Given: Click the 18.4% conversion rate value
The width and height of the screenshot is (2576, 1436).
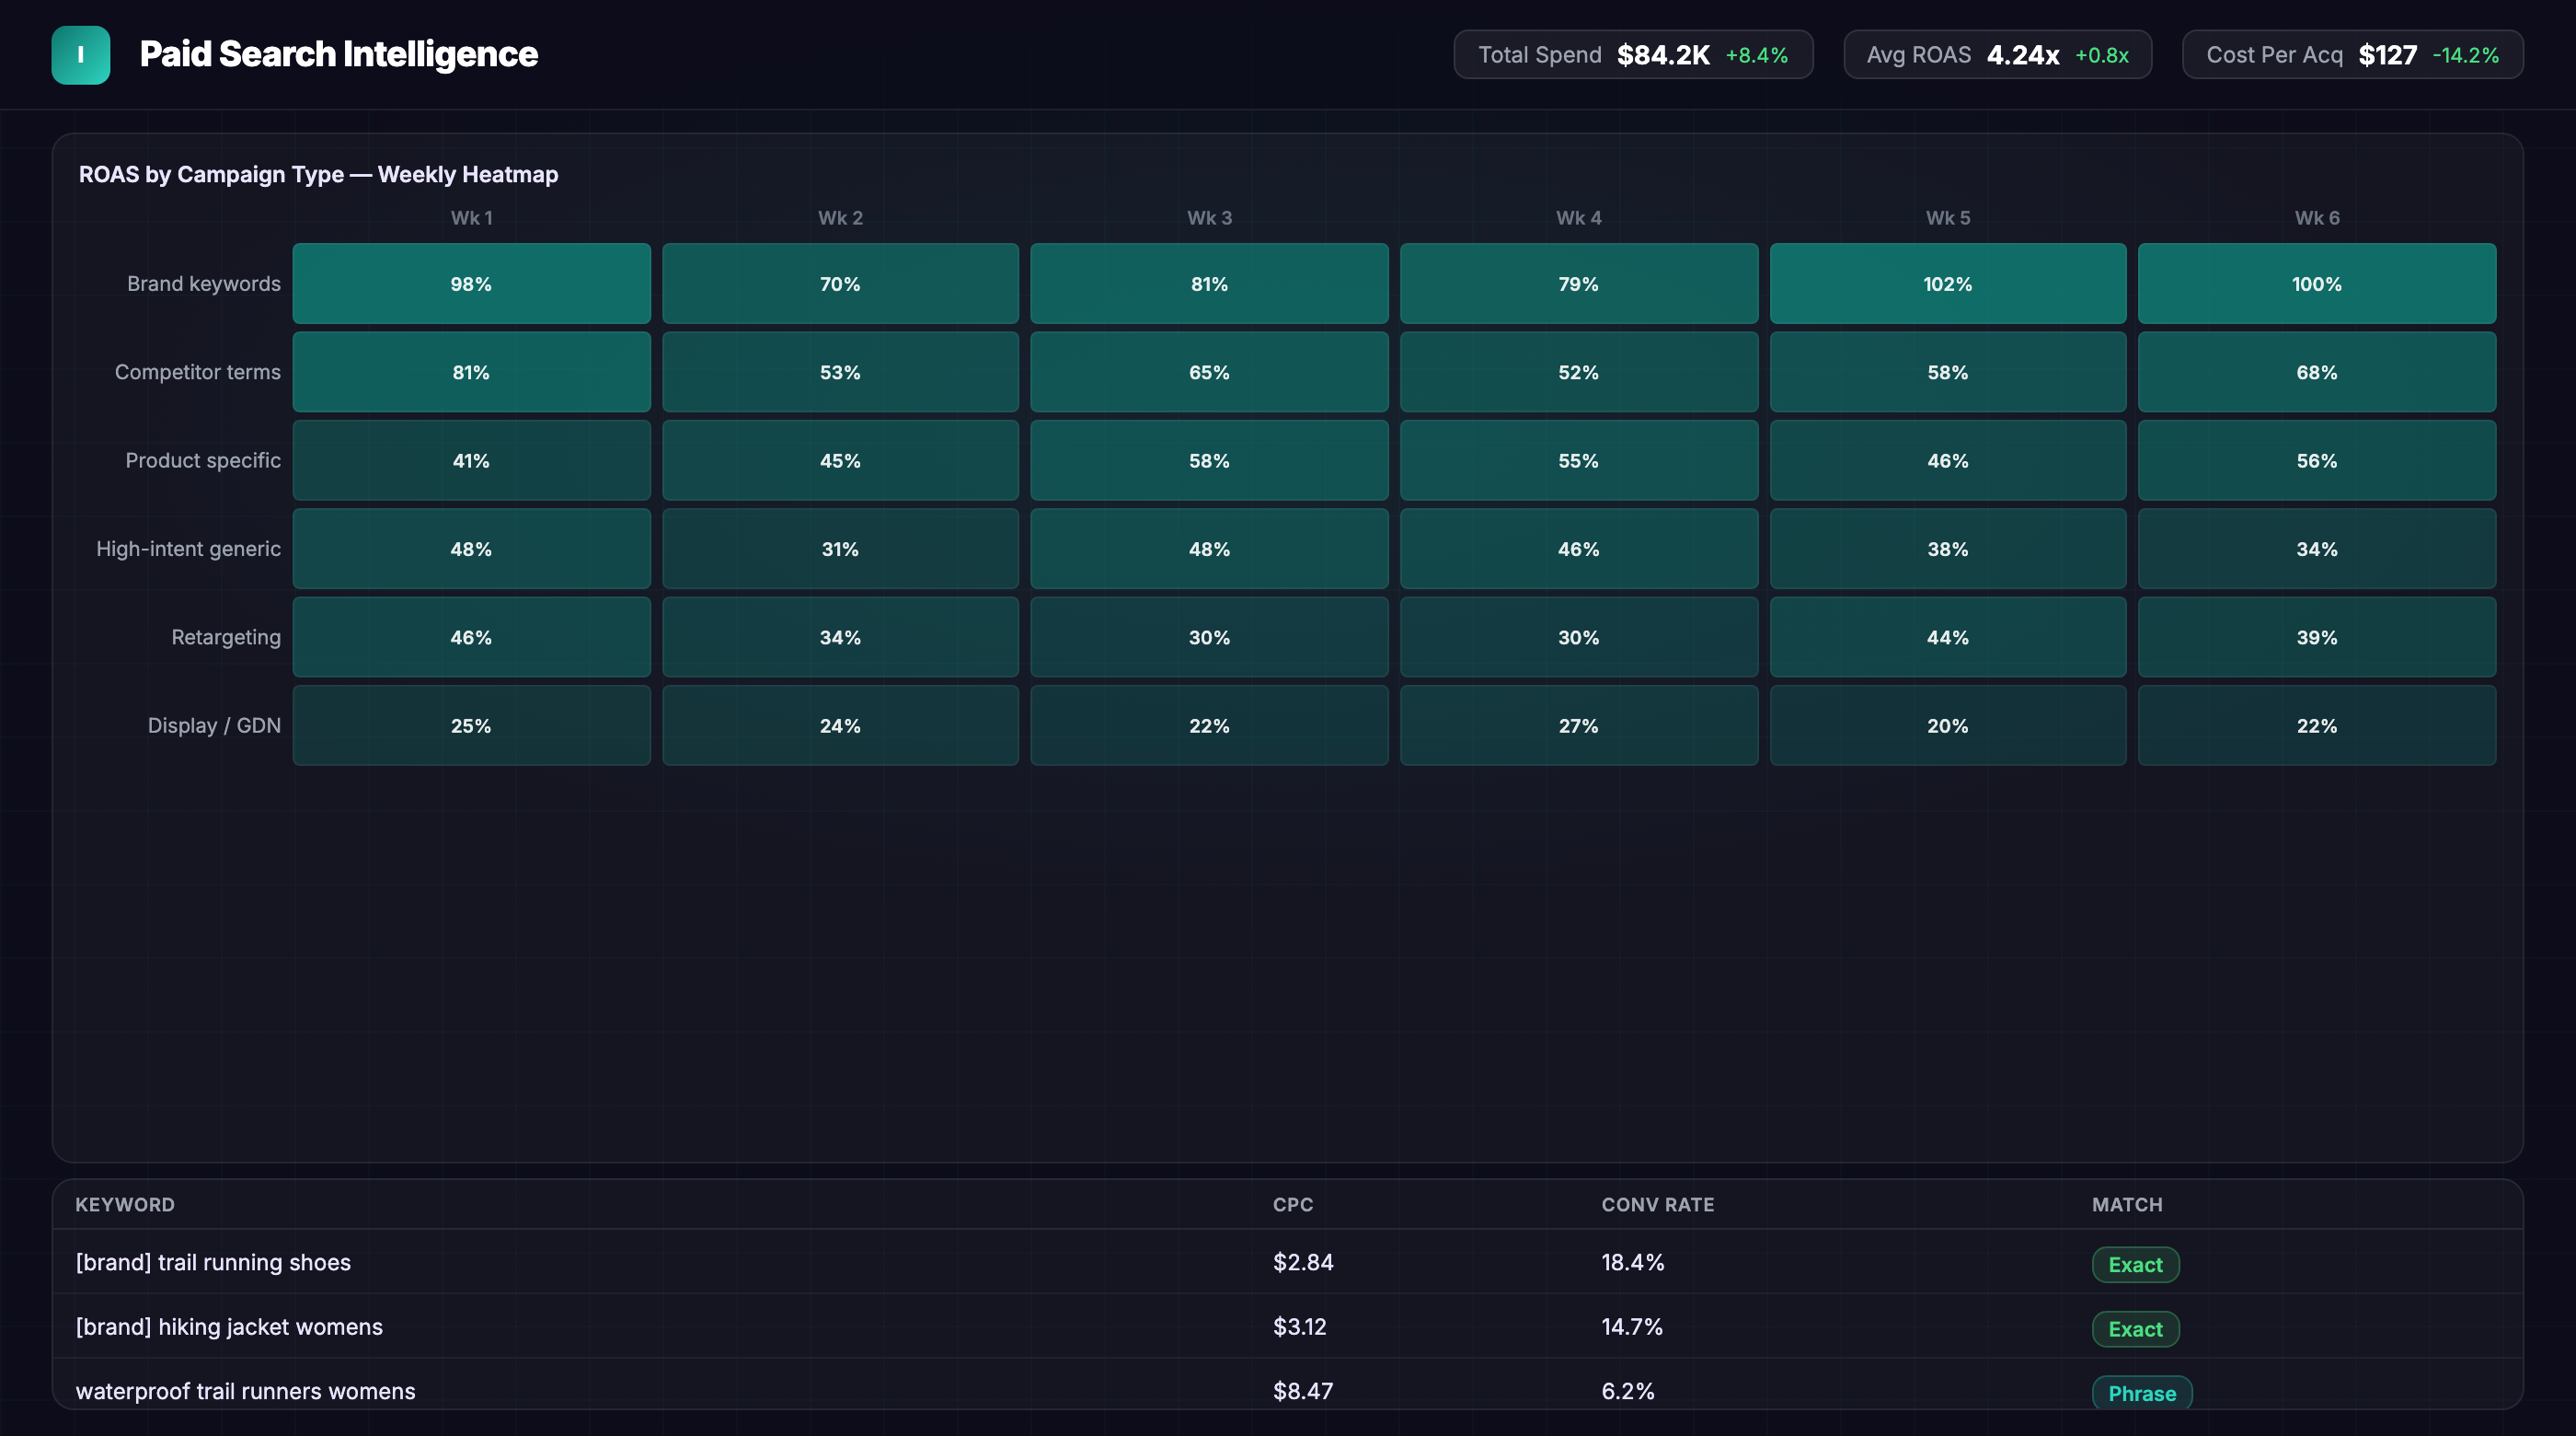Looking at the screenshot, I should (x=1633, y=1263).
